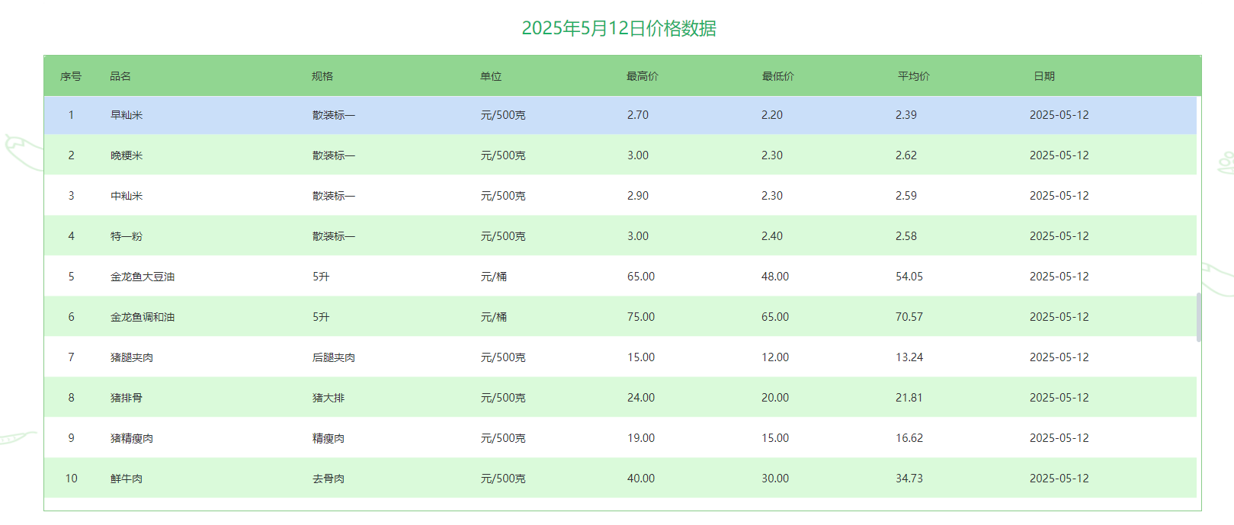This screenshot has height=525, width=1234.
Task: Click the 序号 column header
Action: (x=71, y=76)
